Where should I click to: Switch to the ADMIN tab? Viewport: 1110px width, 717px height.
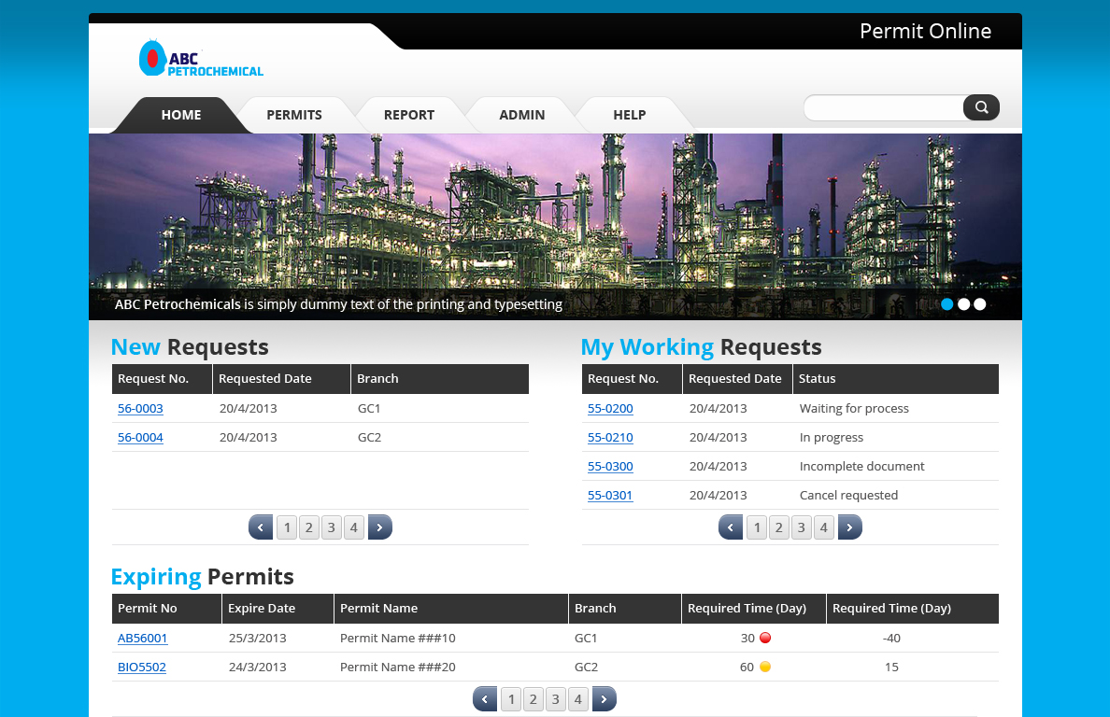[522, 115]
